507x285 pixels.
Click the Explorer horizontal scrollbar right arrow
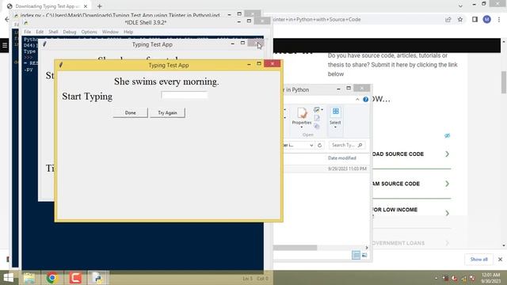pyautogui.click(x=366, y=248)
